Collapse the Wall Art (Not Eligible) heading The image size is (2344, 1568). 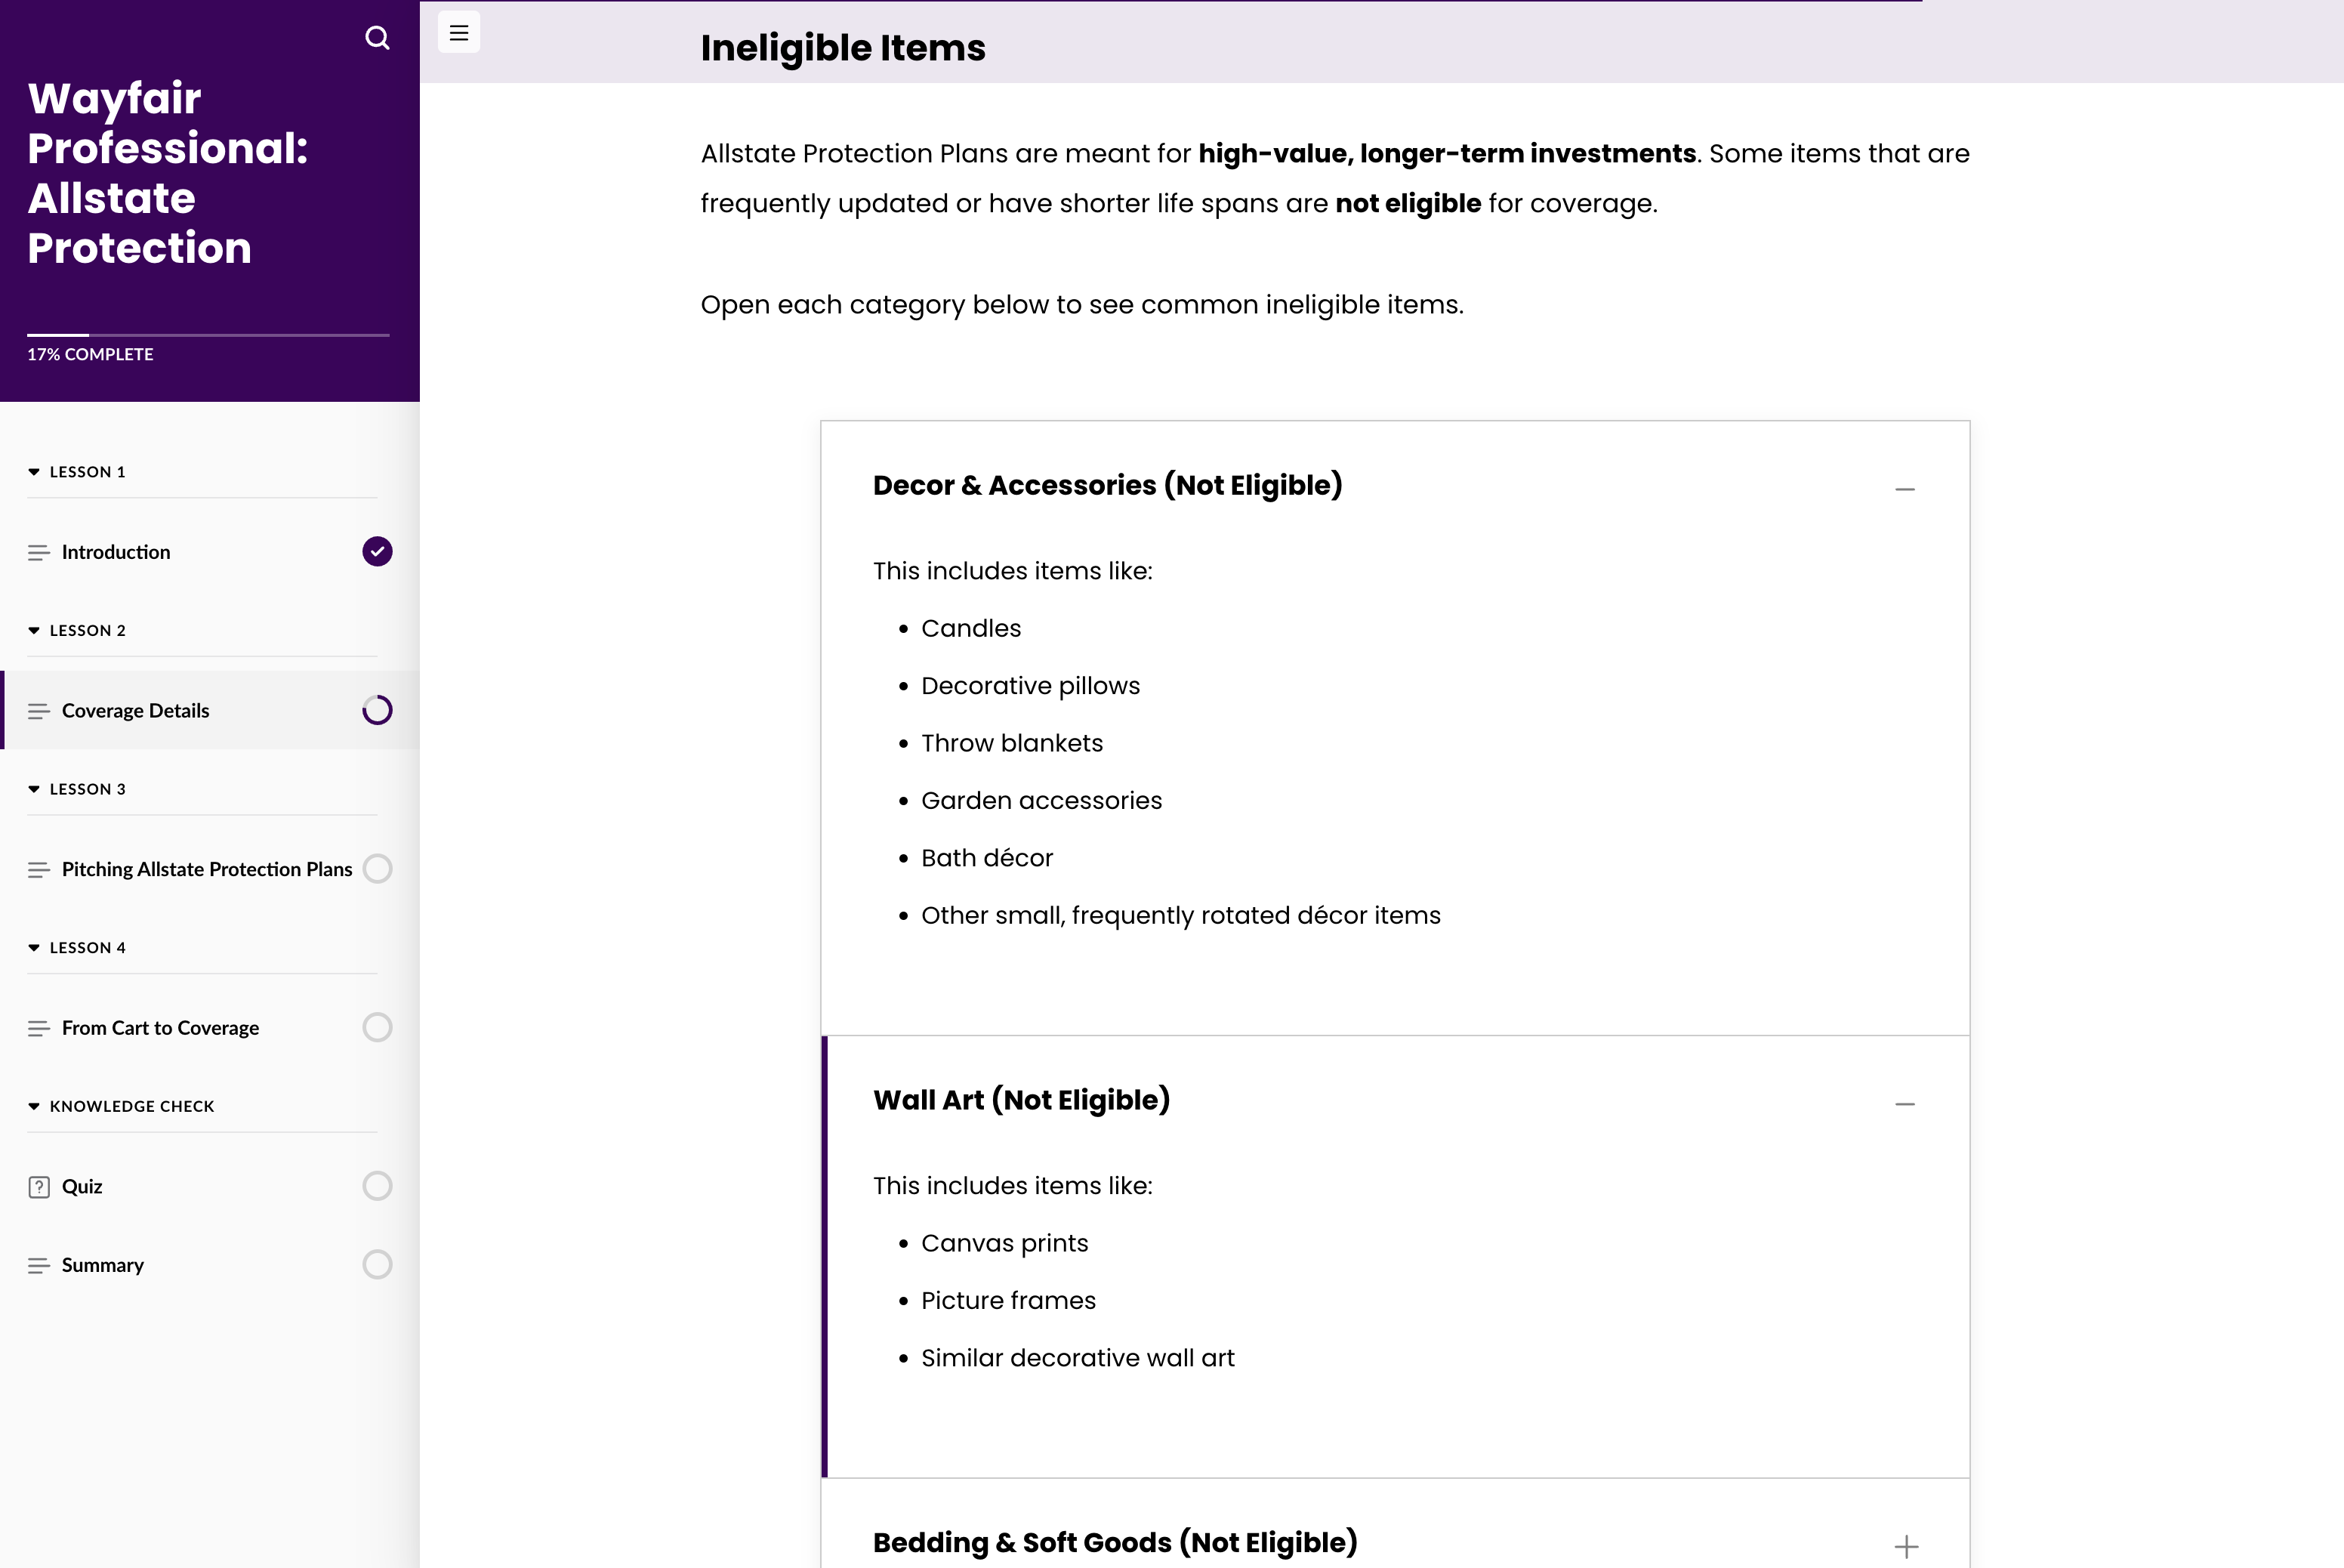point(1022,1100)
